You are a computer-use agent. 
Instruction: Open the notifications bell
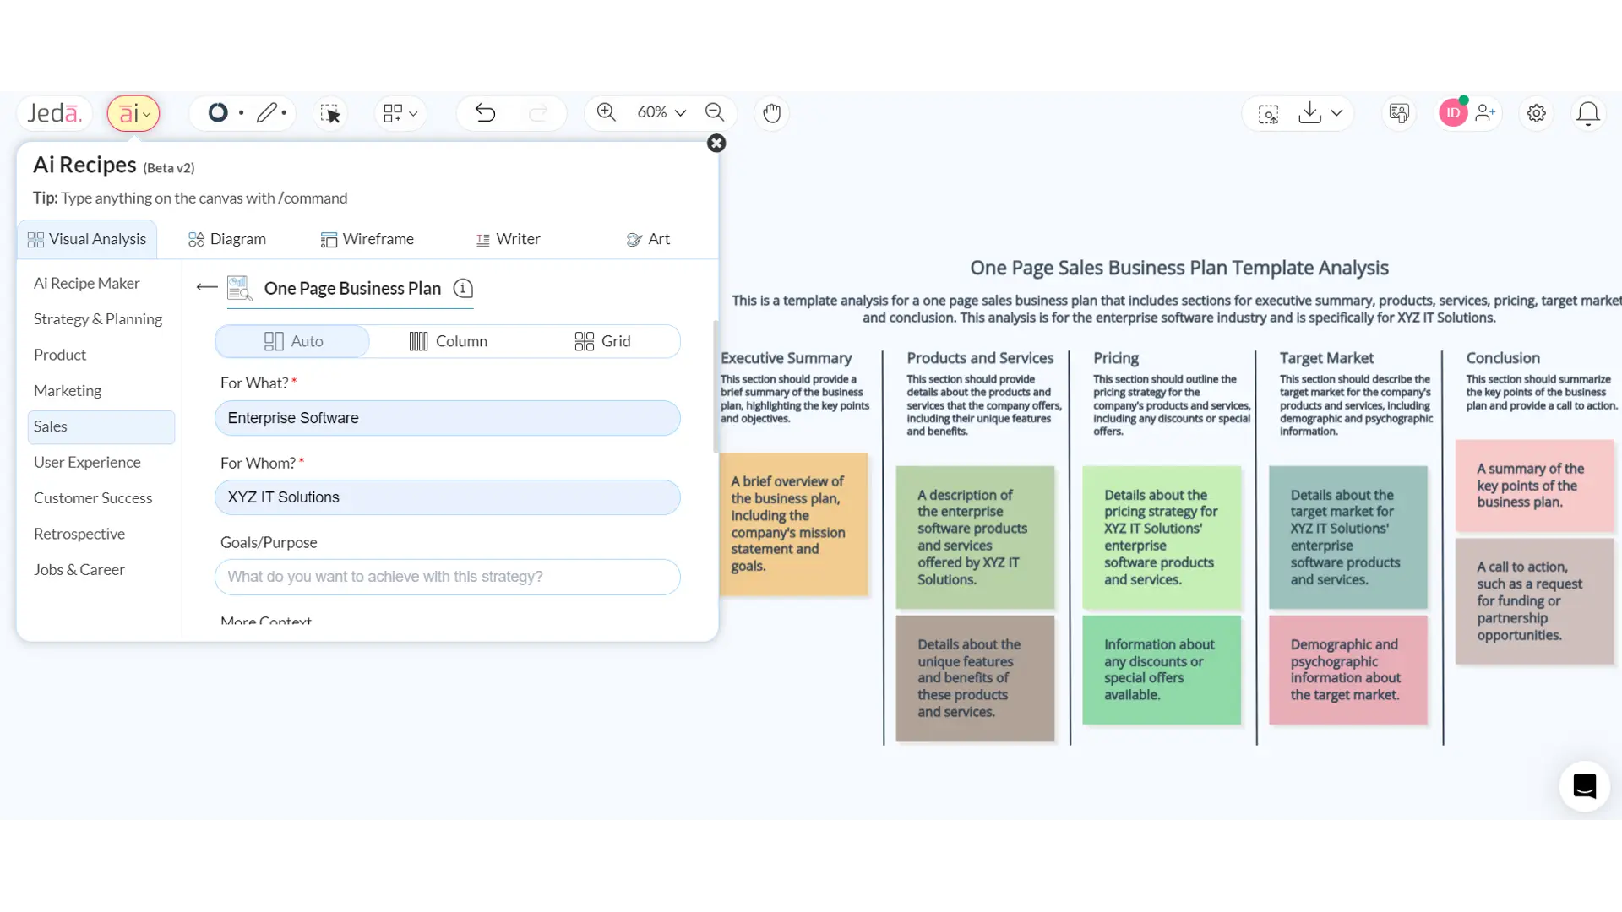(x=1588, y=112)
